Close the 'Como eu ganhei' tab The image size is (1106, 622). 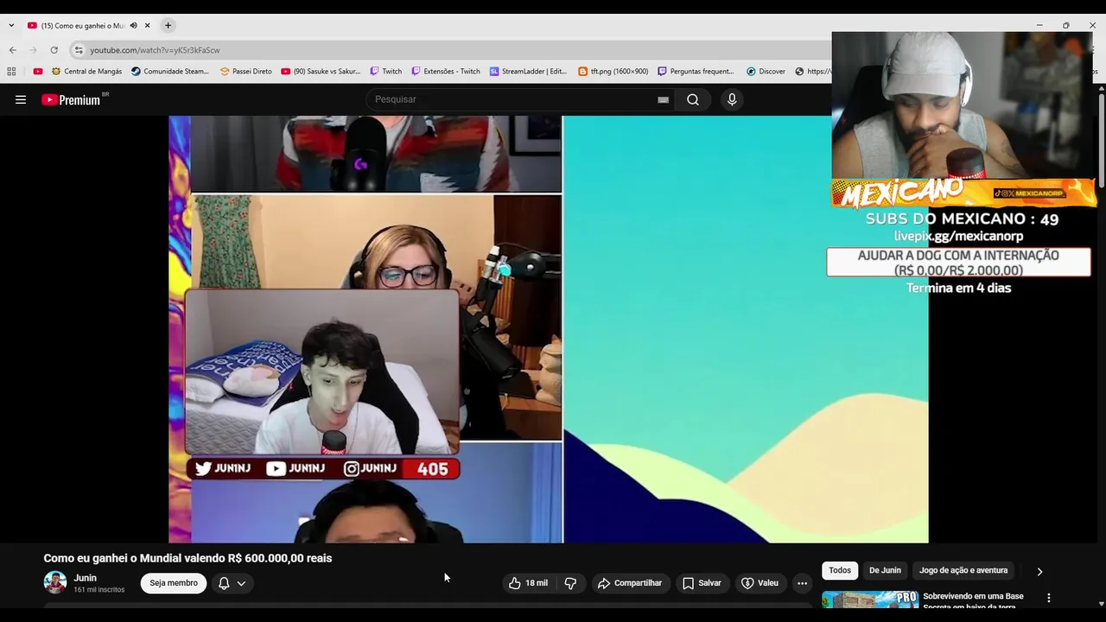point(148,26)
